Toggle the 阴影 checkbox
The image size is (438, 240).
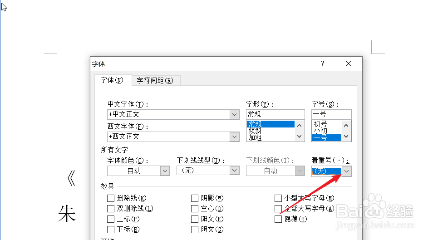click(195, 198)
